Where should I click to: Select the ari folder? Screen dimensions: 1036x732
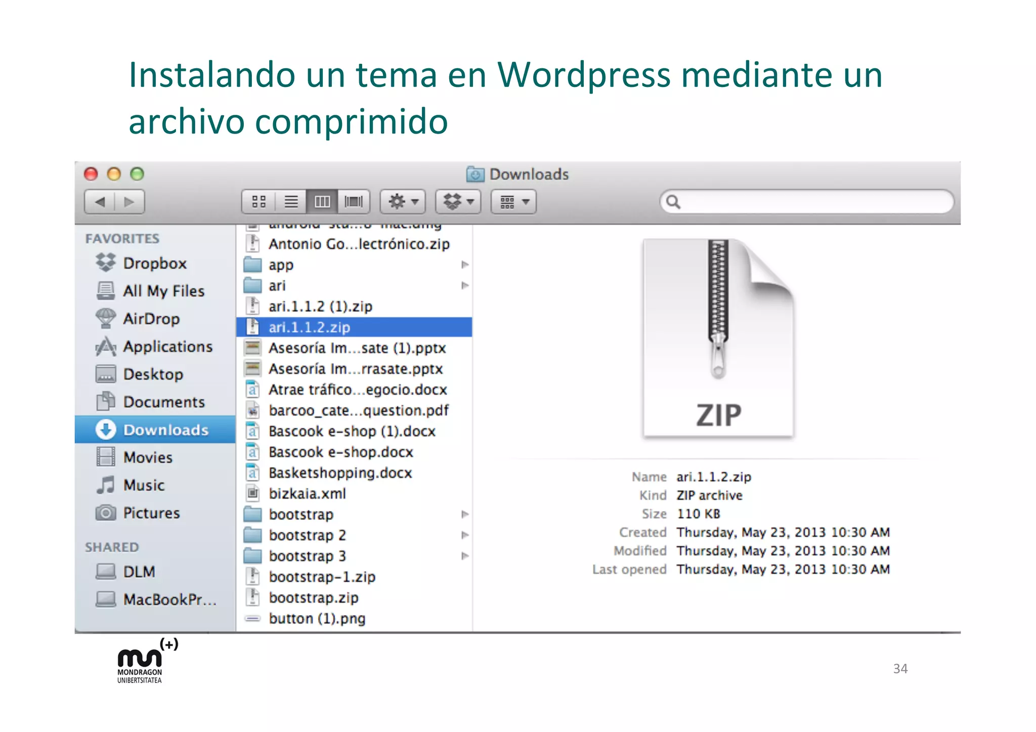tap(354, 285)
